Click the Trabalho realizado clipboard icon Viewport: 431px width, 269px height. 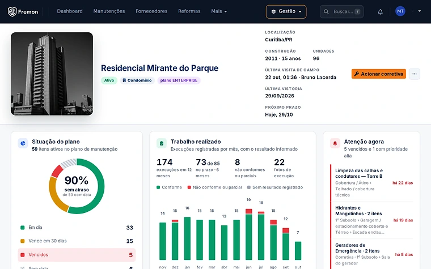(162, 143)
